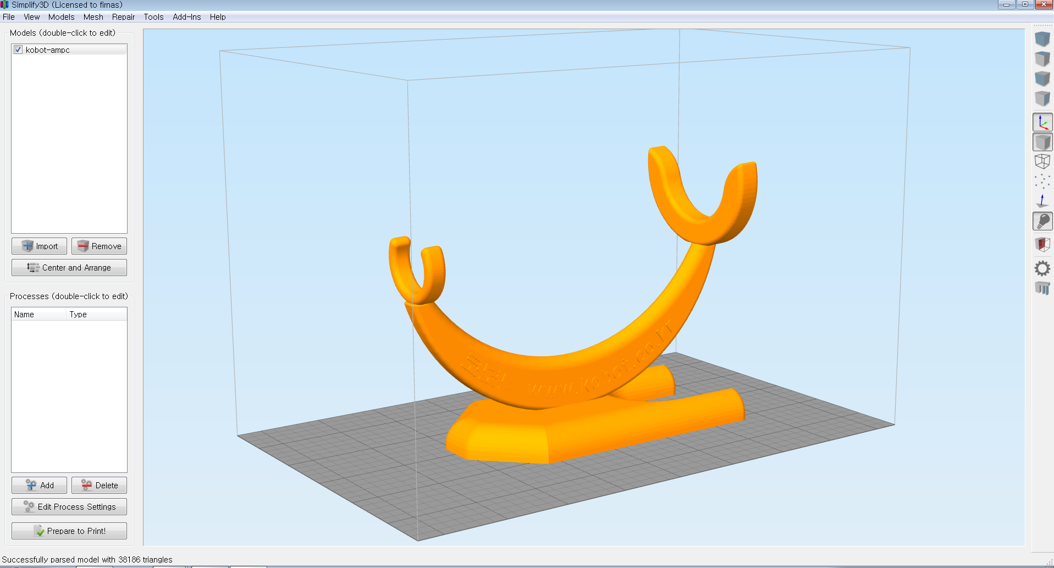Open the support structures tool icon
Screen dimensions: 1054x568
point(1042,288)
